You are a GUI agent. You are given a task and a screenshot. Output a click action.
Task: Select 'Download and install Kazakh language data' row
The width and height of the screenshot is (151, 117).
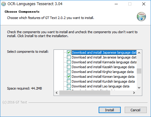(x=103, y=67)
